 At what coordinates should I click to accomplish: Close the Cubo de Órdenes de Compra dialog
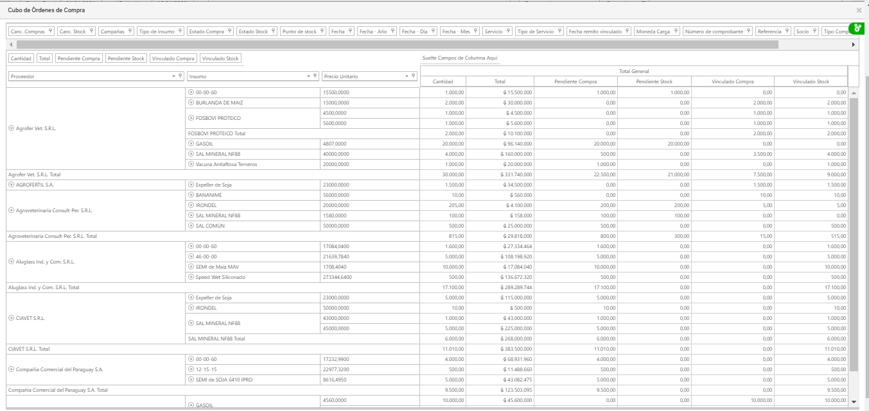859,10
